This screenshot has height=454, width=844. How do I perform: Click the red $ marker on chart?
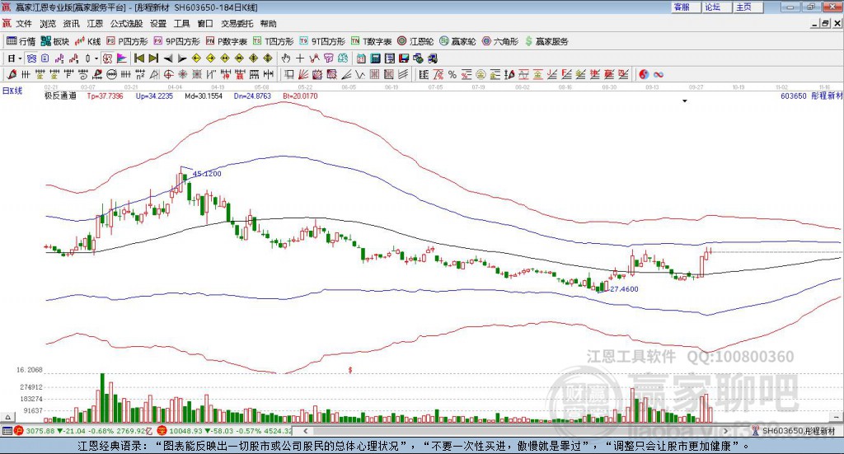tap(350, 370)
